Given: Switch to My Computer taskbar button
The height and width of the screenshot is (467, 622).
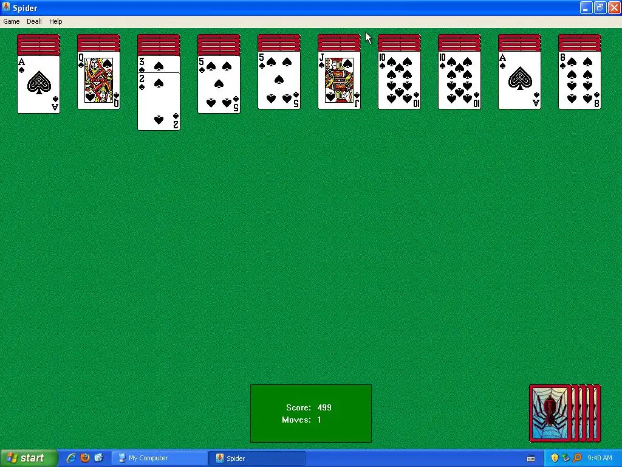Looking at the screenshot, I should pyautogui.click(x=159, y=458).
